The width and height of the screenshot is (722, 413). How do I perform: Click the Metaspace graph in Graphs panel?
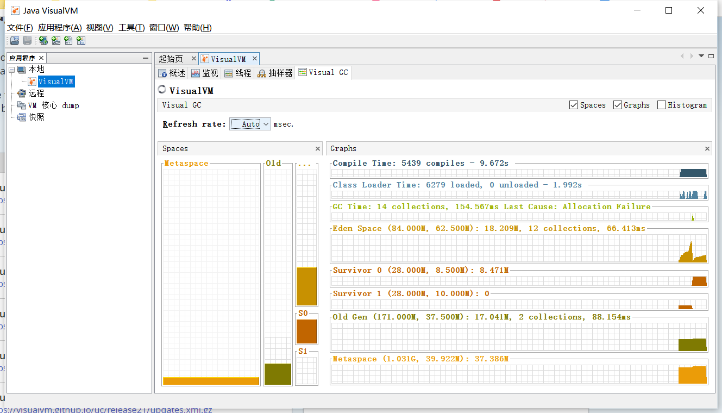point(519,374)
